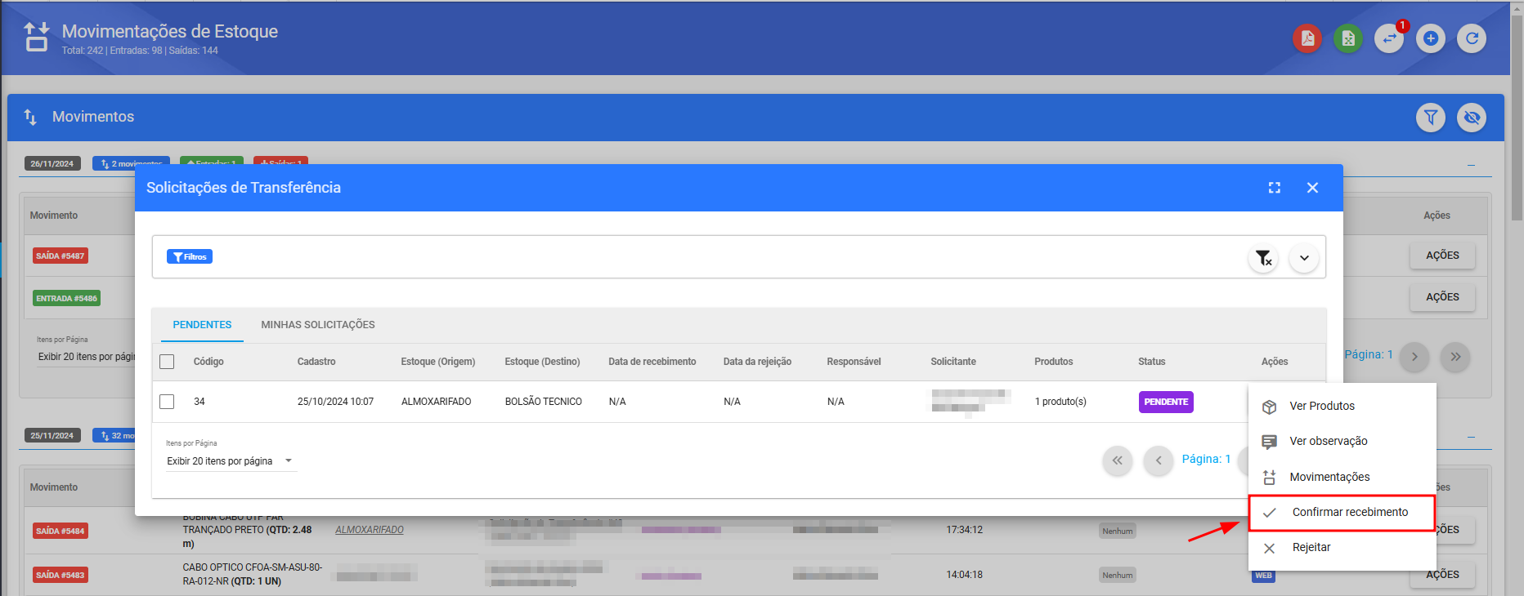
Task: Export movements to PDF
Action: click(x=1307, y=38)
